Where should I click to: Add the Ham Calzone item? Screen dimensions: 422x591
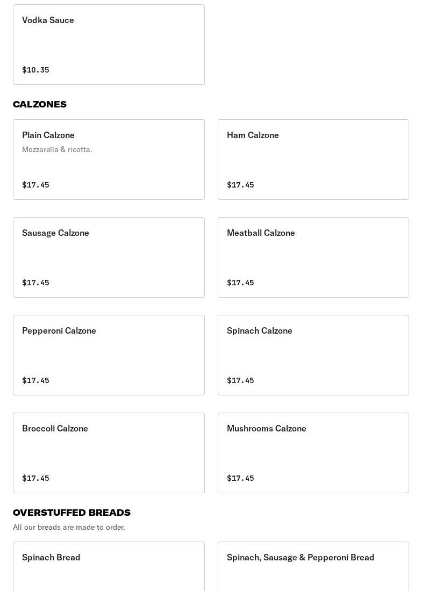click(x=313, y=160)
